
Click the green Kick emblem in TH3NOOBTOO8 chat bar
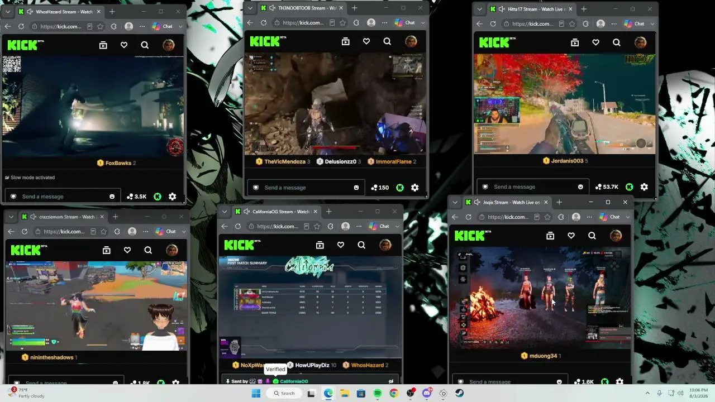click(x=400, y=188)
